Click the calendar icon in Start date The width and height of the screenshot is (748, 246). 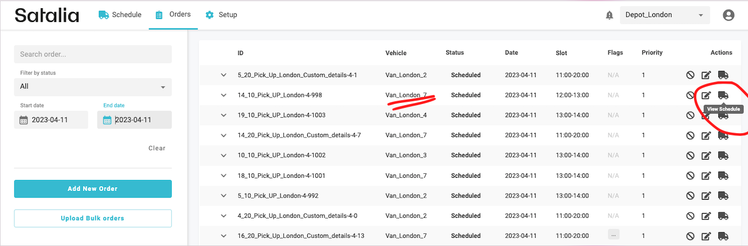[x=24, y=120]
